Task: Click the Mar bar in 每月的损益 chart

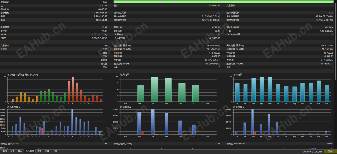Action: [x=252, y=122]
